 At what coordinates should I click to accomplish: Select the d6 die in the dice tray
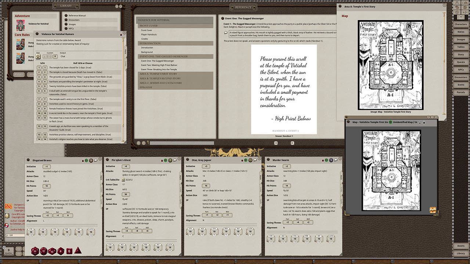(69, 251)
